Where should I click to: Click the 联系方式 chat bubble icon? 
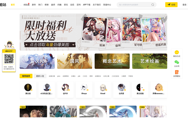177,52
